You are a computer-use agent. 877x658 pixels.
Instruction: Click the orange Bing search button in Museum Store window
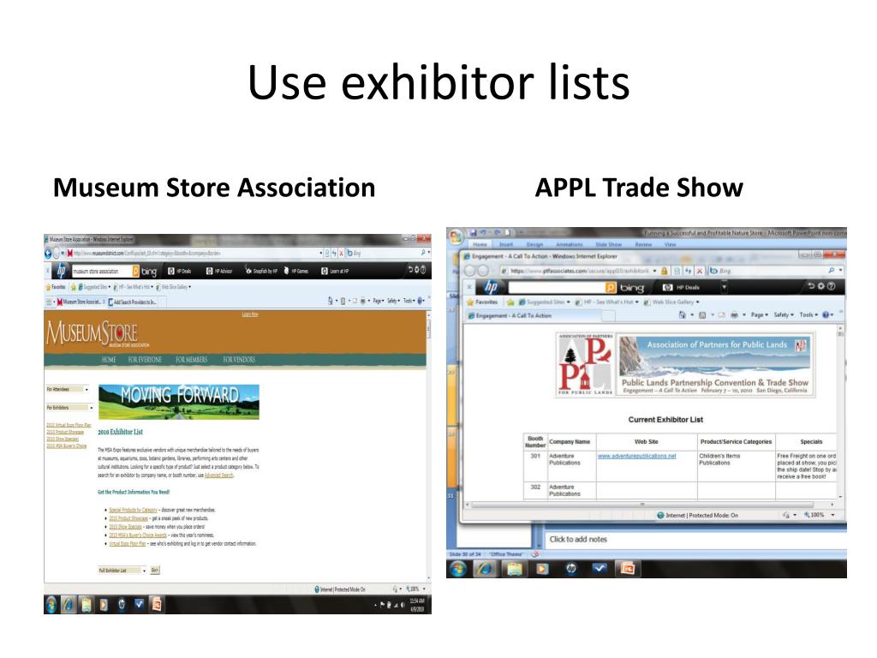pyautogui.click(x=135, y=272)
